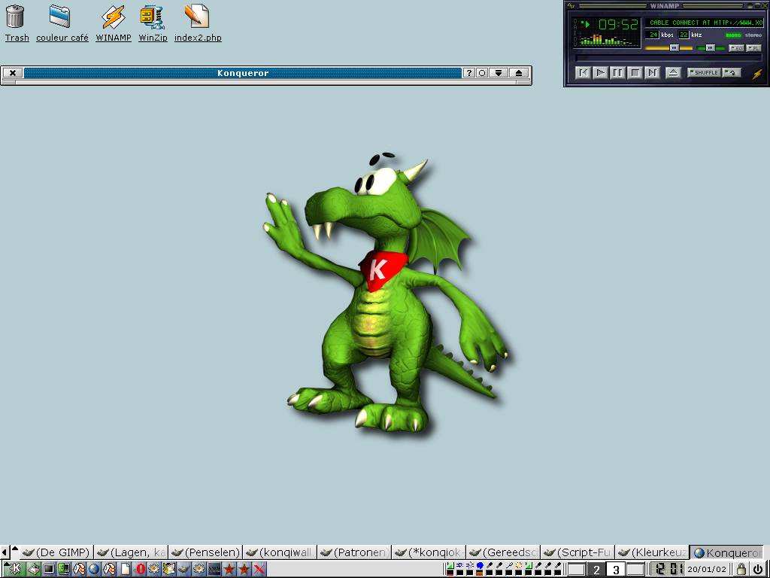Click Winamp play button
This screenshot has width=770, height=578.
point(601,73)
